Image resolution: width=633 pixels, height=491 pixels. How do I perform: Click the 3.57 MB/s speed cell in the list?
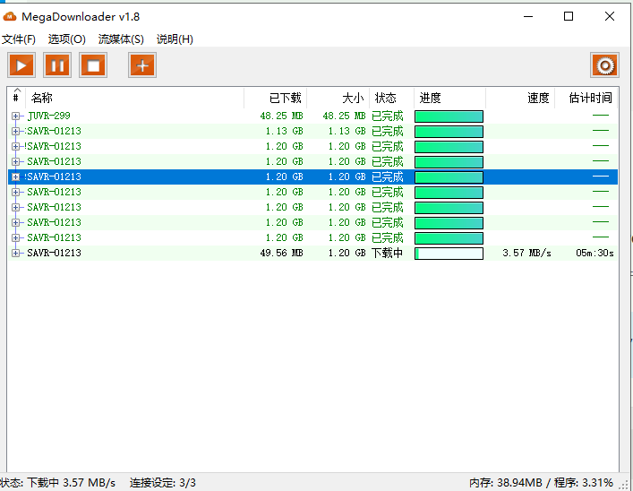tap(526, 253)
